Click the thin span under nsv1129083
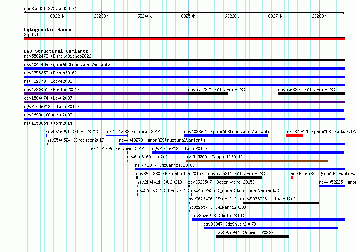The width and height of the screenshot is (356, 252). [117, 136]
